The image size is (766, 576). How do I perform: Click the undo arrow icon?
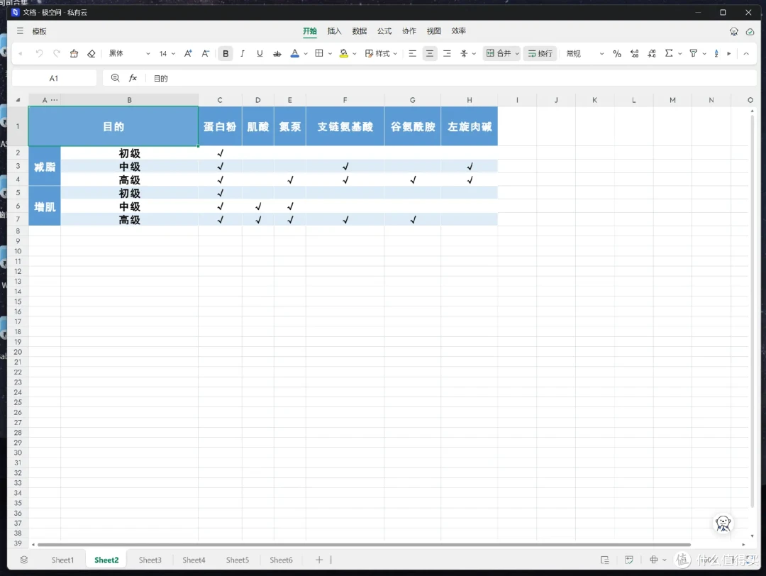point(39,53)
